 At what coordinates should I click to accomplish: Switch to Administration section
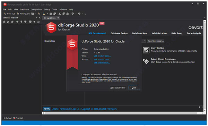pyautogui.click(x=159, y=33)
